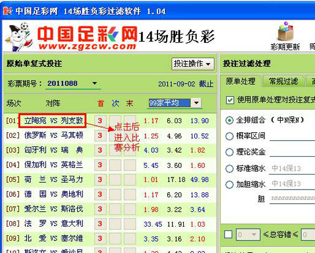Viewport: 315px width, 253px height.
Task: Click the 胆 pattern input field
Action: click(292, 199)
